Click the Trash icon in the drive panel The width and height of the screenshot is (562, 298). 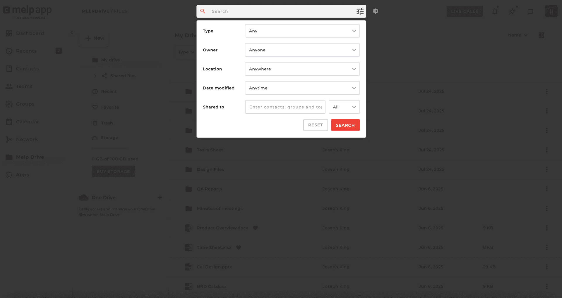point(95,123)
